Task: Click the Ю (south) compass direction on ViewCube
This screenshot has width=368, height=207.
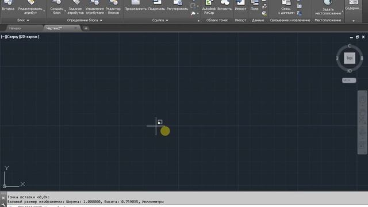Action: click(x=350, y=71)
